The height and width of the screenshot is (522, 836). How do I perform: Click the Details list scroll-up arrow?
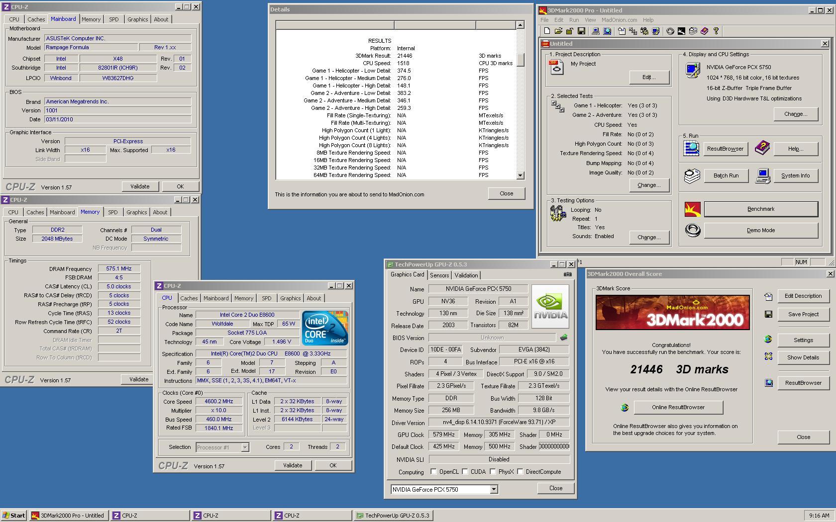(520, 25)
